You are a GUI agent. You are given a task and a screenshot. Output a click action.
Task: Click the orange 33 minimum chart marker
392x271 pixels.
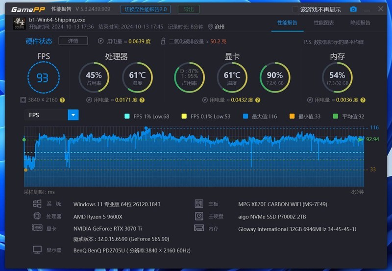coord(25,170)
